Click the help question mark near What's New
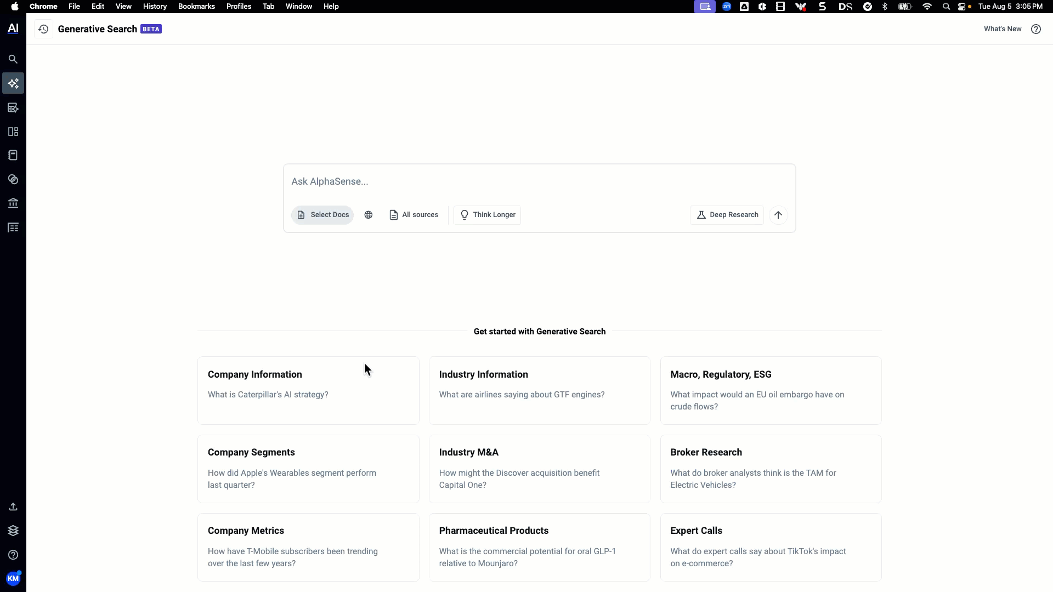This screenshot has width=1053, height=592. tap(1035, 29)
